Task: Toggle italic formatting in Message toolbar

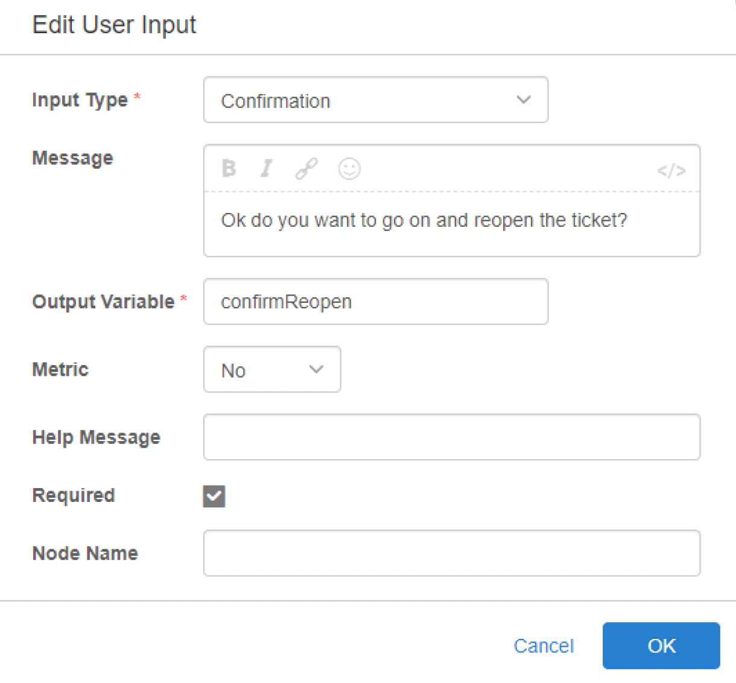Action: [266, 168]
